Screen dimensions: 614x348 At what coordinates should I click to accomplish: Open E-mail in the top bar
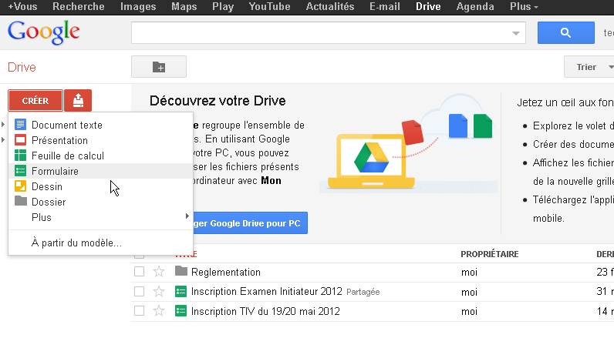point(385,7)
